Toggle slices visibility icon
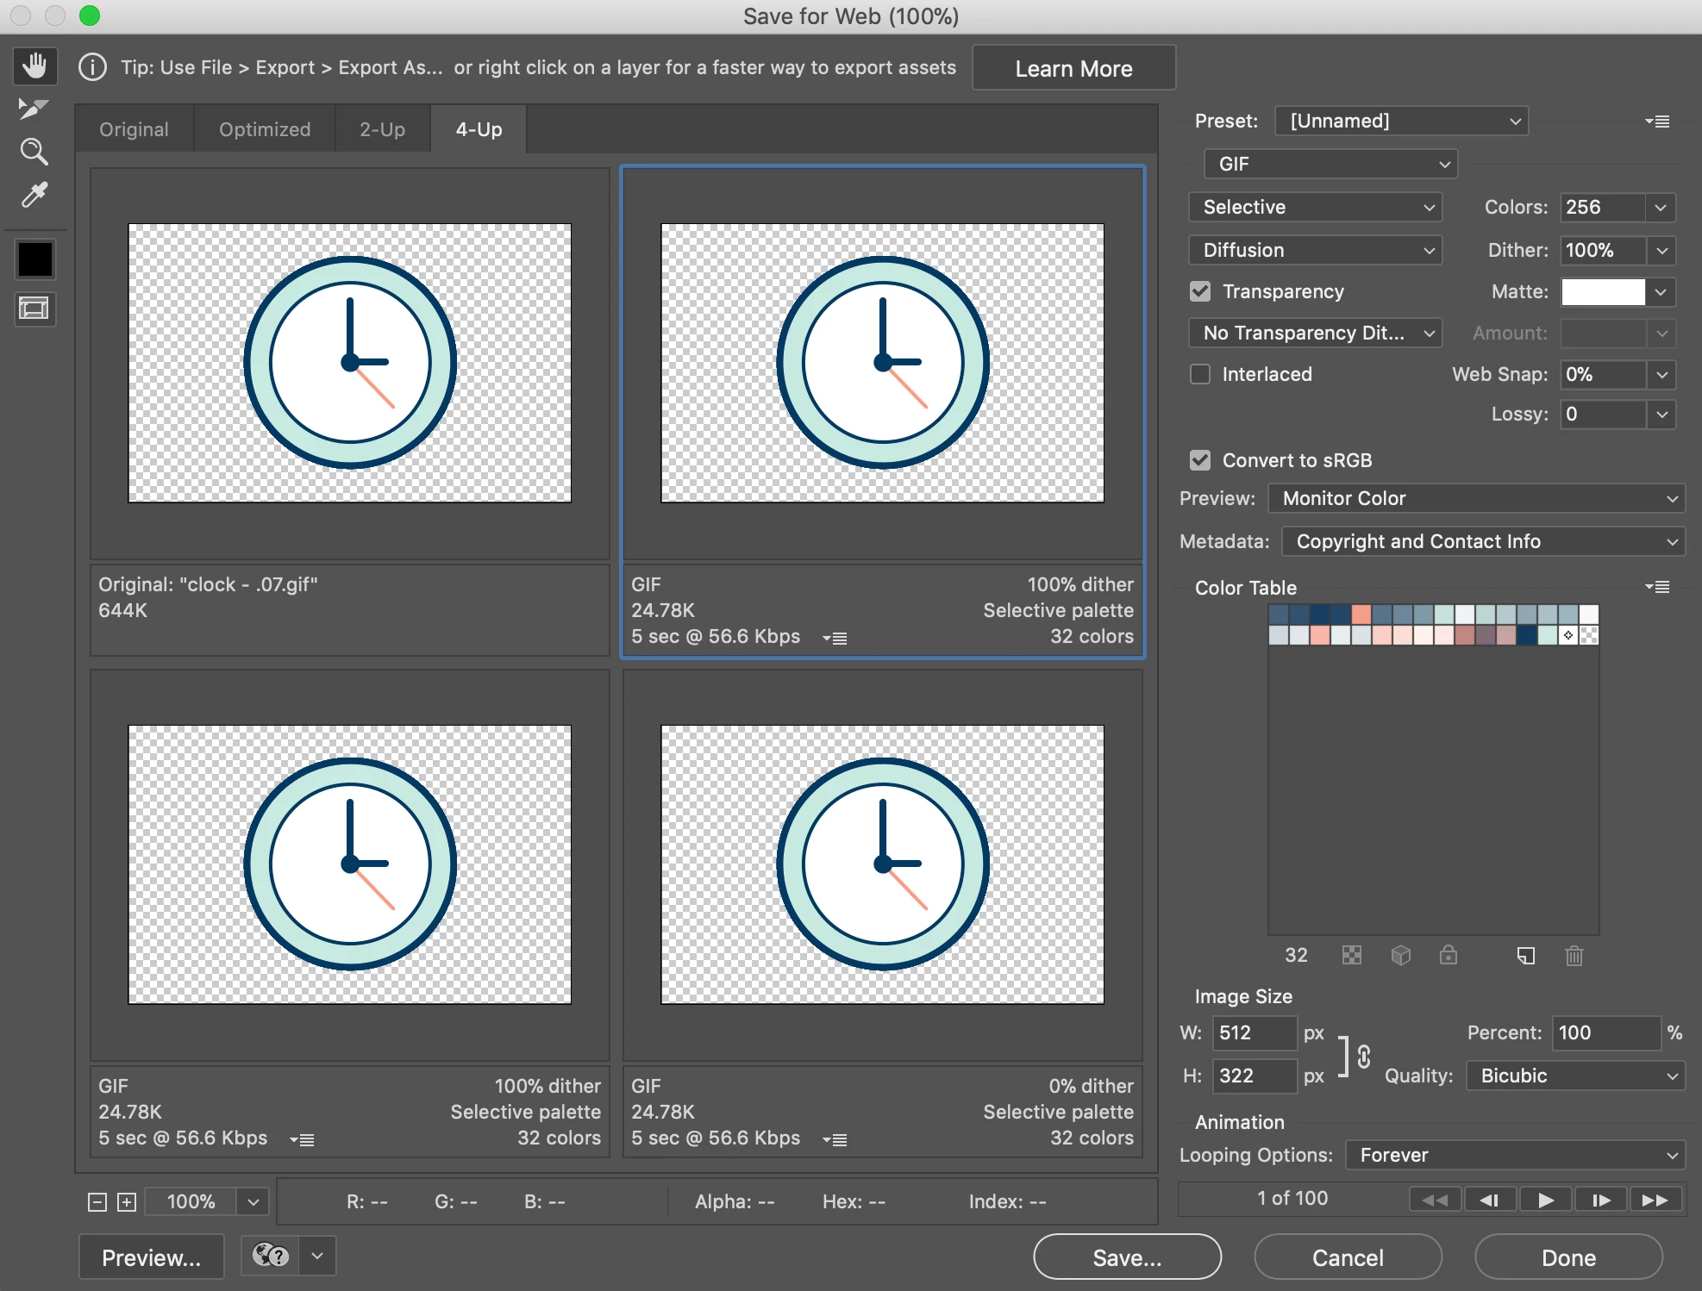 [x=34, y=309]
